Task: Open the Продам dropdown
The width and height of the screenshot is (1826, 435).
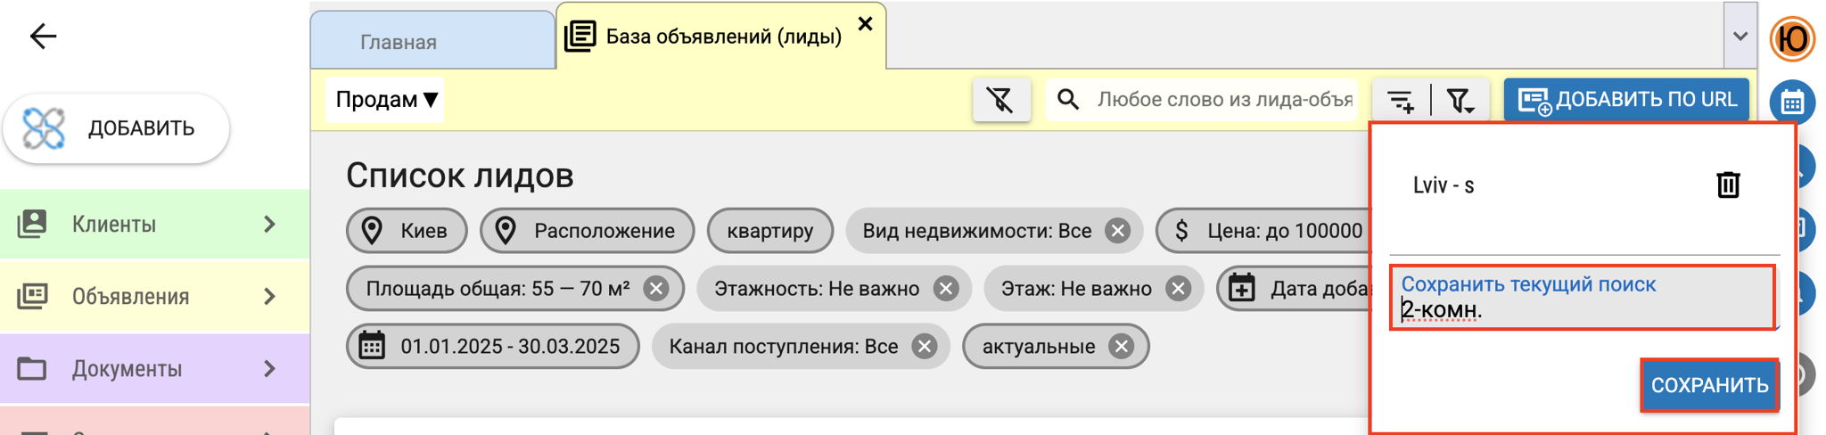Action: [385, 100]
